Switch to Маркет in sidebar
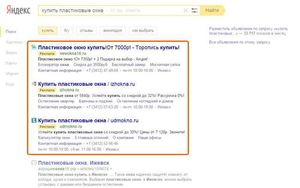The height and width of the screenshot is (188, 300). coord(12,73)
